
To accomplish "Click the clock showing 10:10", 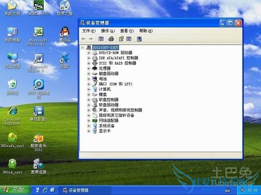I will [x=252, y=190].
